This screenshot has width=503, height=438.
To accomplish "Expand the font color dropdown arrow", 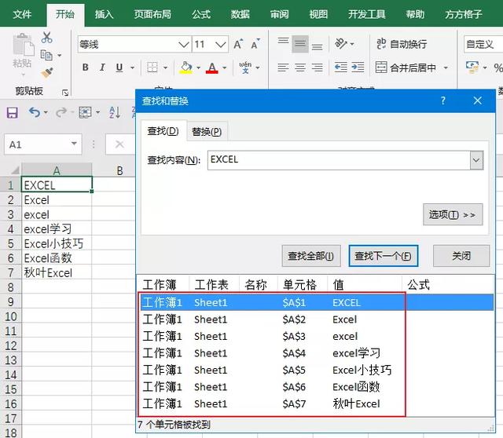I will (x=225, y=68).
